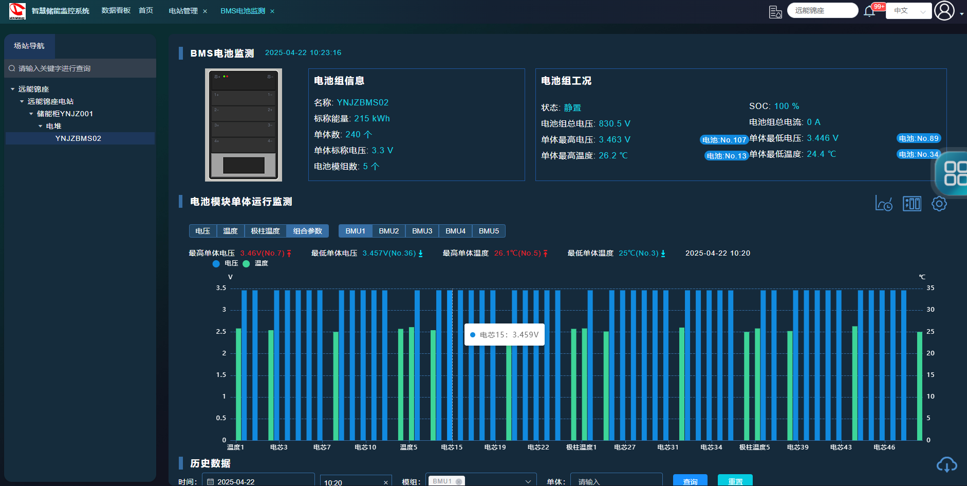The image size is (967, 486).
Task: Open the chart settings gear icon
Action: click(x=939, y=204)
